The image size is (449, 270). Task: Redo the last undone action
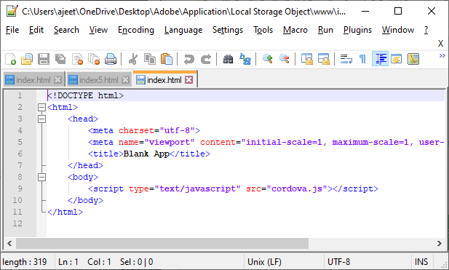[206, 59]
